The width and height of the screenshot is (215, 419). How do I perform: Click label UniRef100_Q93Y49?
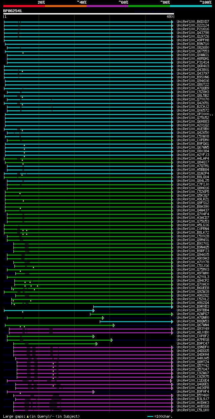click(193, 329)
